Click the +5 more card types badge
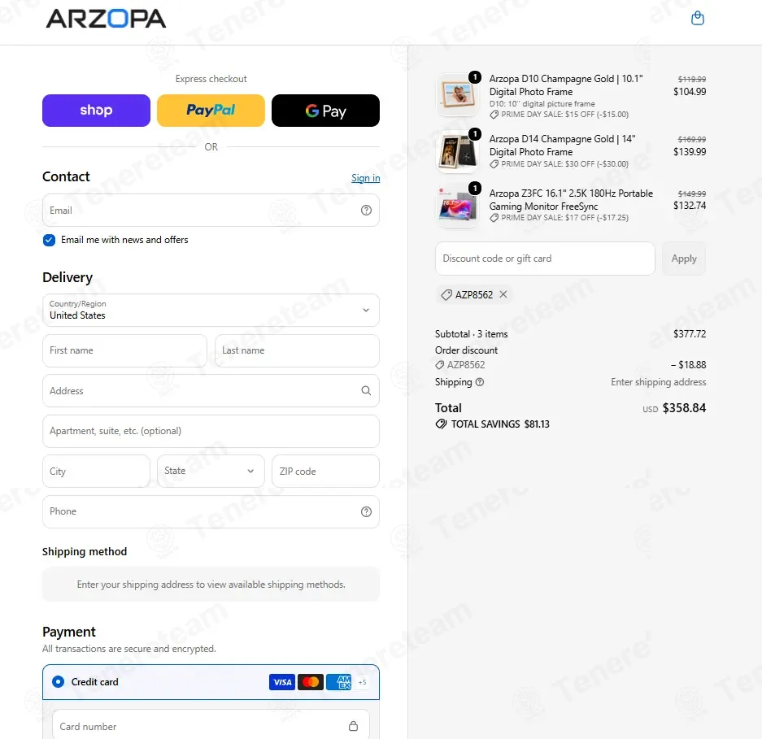This screenshot has height=739, width=762. coord(362,682)
